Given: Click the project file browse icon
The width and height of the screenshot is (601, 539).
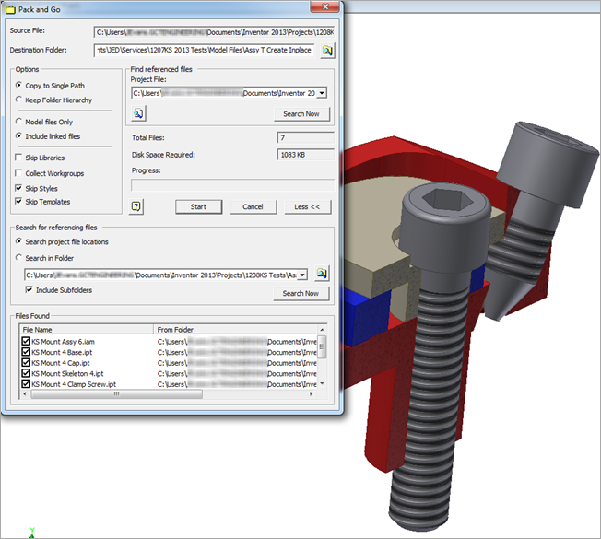Looking at the screenshot, I should 138,113.
